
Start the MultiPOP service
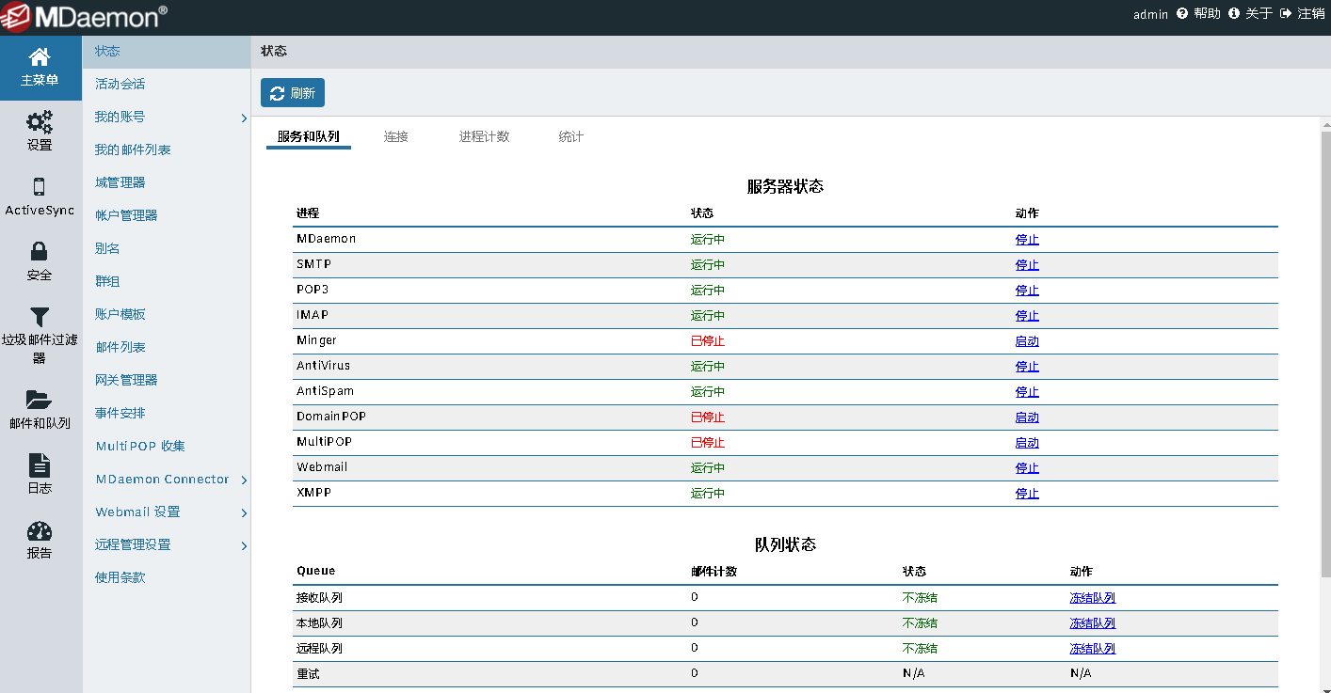coord(1027,443)
